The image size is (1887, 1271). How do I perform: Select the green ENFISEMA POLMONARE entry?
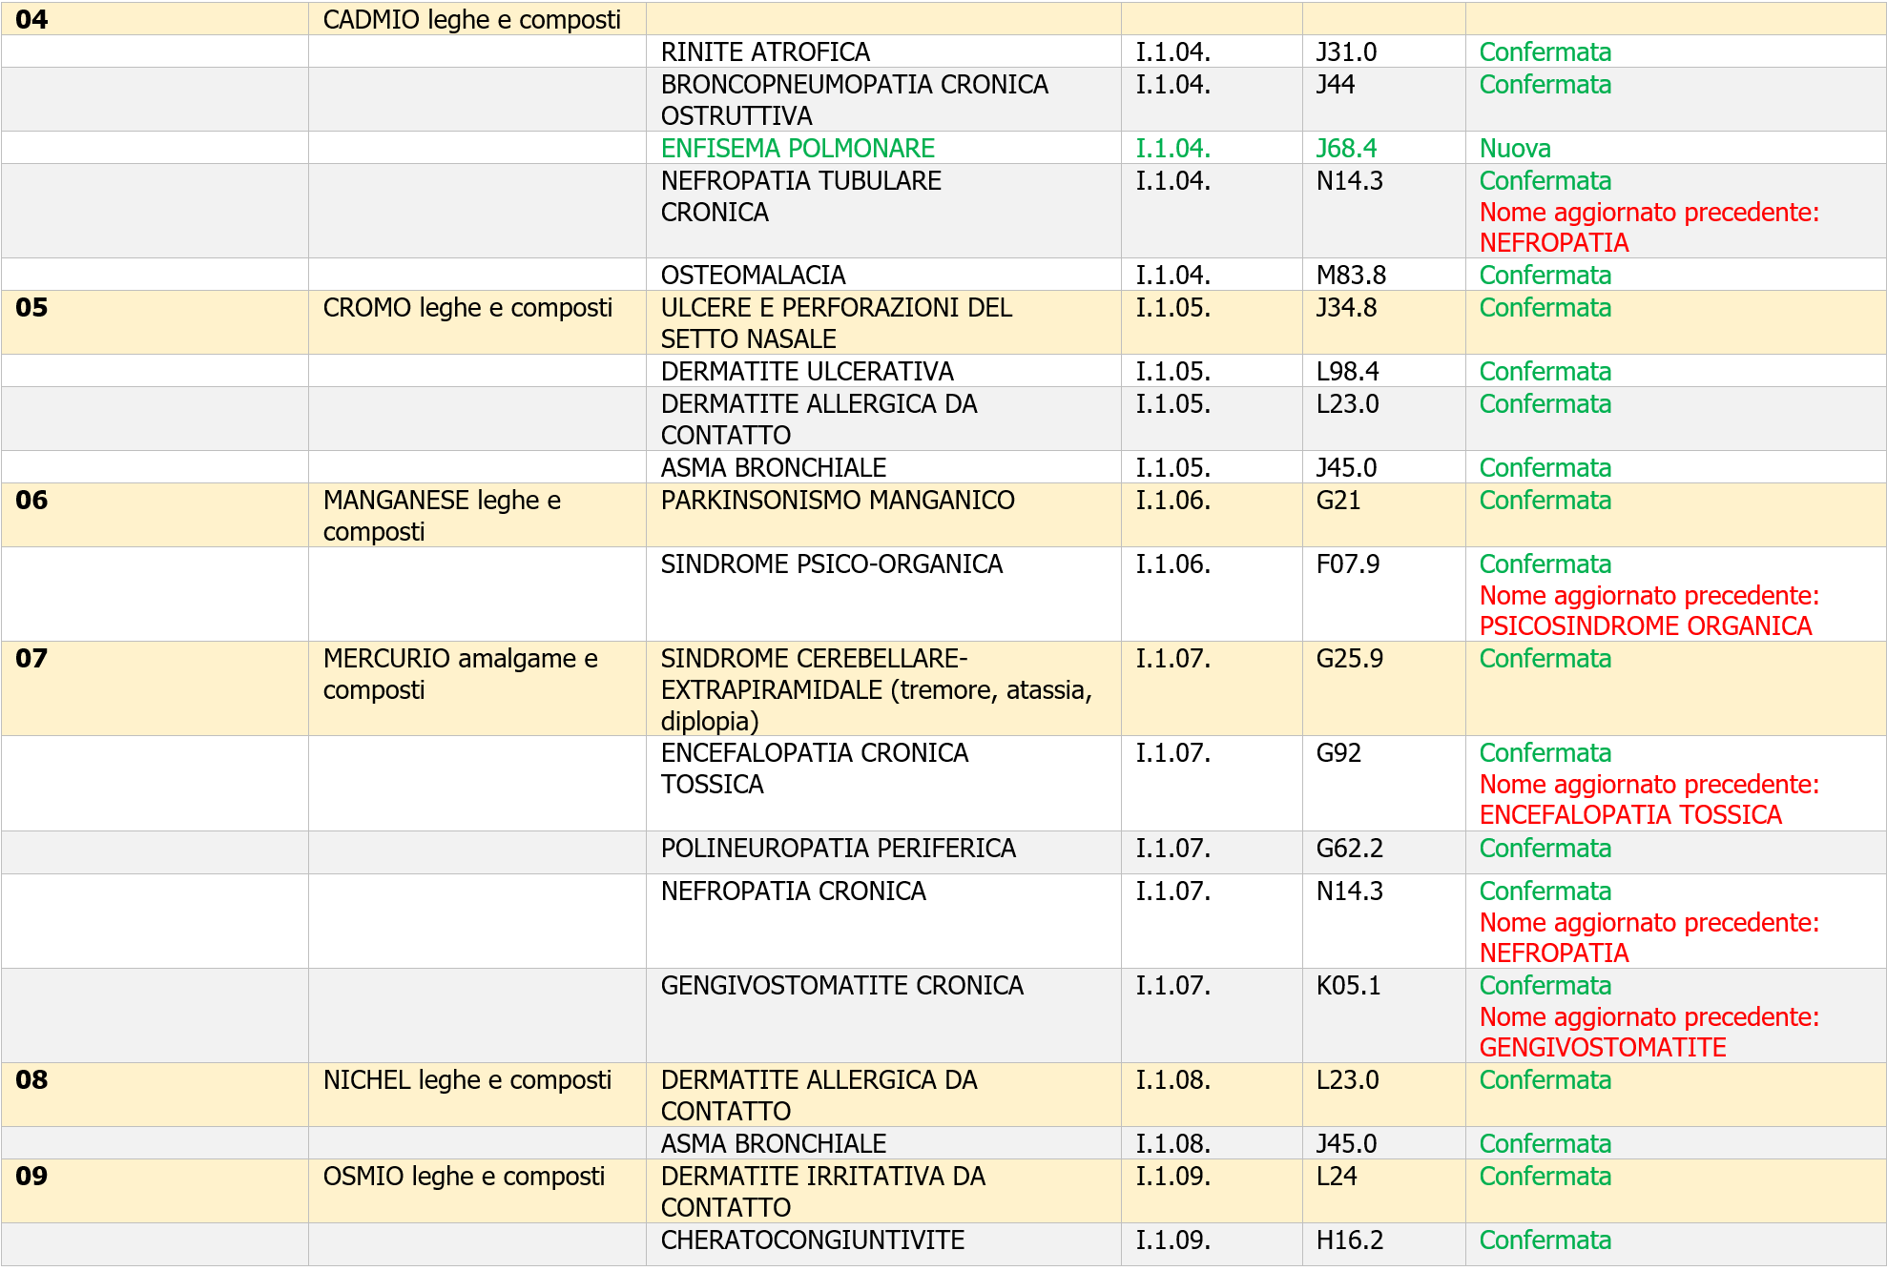(x=798, y=148)
